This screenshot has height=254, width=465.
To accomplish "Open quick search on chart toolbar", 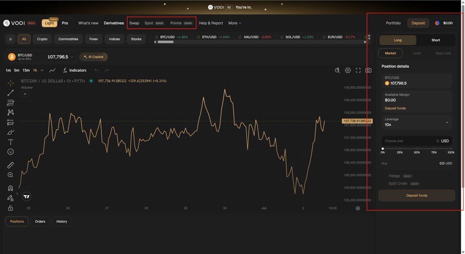I will pyautogui.click(x=338, y=70).
